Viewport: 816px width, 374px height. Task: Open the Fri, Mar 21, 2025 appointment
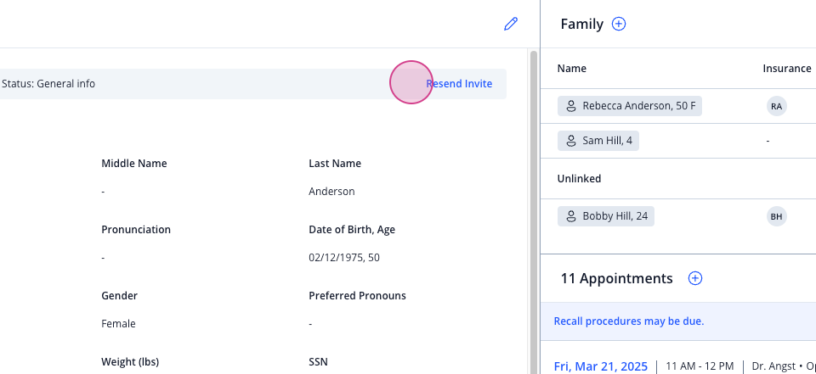coord(601,366)
